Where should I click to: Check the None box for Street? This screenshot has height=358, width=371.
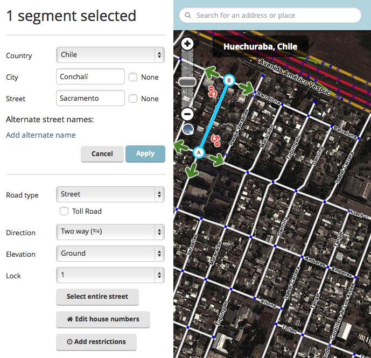point(133,99)
